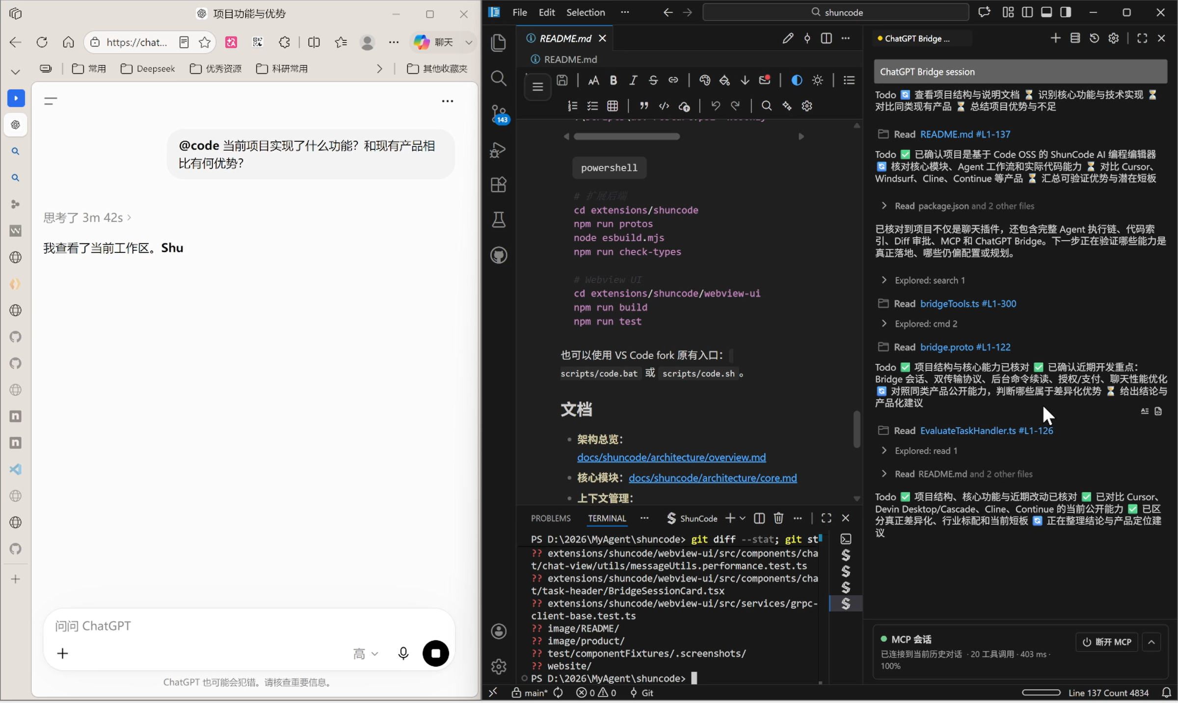This screenshot has width=1178, height=703.
Task: Toggle the blue theme mode icon in toolbar
Action: [x=797, y=81]
